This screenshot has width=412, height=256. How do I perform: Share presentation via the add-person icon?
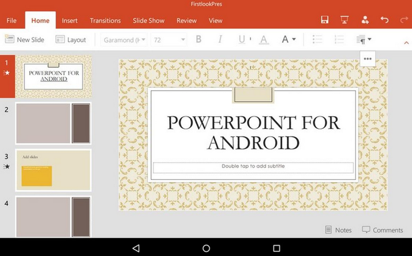coord(365,20)
